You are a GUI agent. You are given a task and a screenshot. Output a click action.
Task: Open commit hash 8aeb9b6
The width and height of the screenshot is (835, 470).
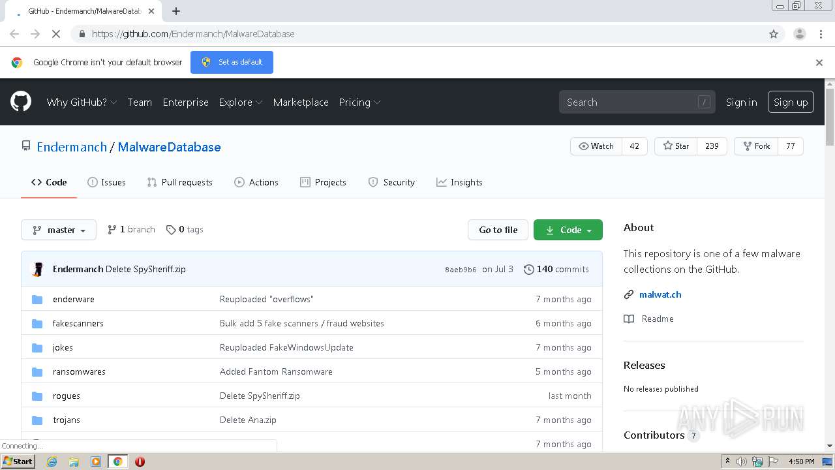click(x=461, y=270)
